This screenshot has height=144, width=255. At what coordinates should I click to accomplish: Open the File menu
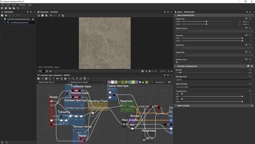point(3,5)
